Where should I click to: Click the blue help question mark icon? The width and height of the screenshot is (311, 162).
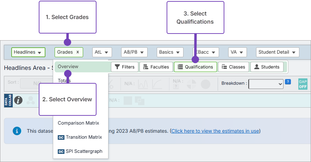click(x=288, y=82)
